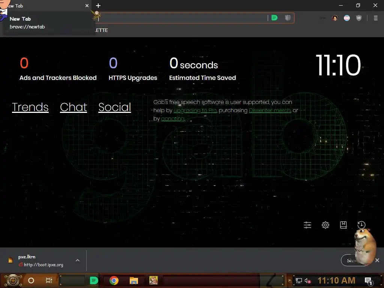Restore down the browser window

[358, 5]
